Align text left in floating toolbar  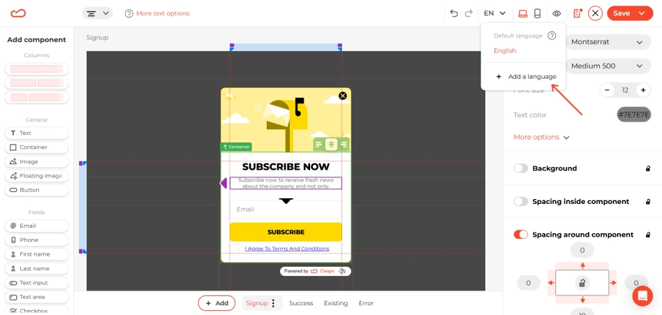319,145
